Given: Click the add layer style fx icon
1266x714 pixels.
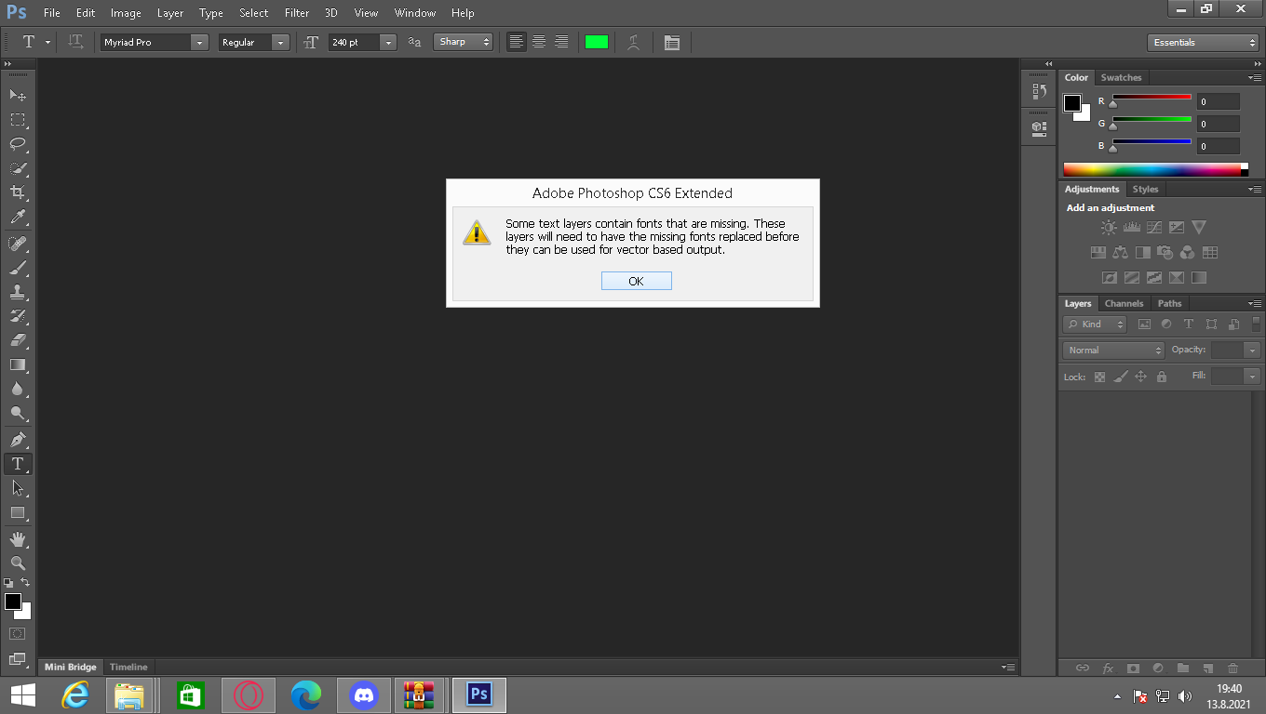Looking at the screenshot, I should [x=1108, y=668].
